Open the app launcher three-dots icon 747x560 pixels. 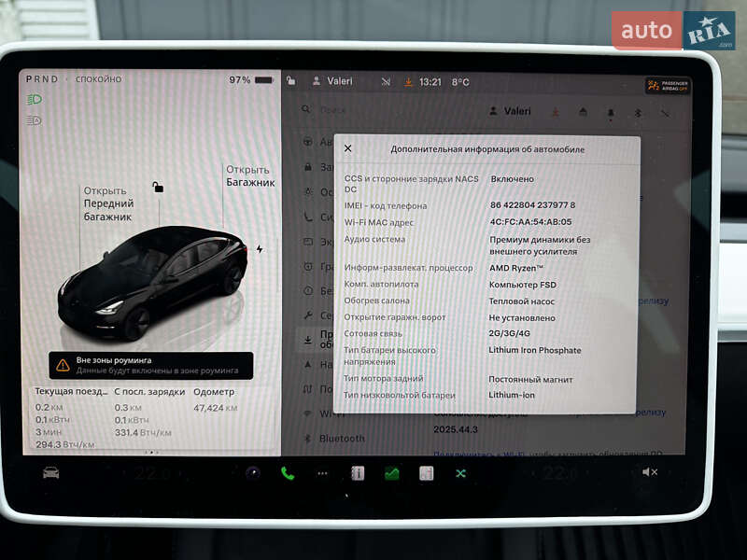pyautogui.click(x=320, y=473)
